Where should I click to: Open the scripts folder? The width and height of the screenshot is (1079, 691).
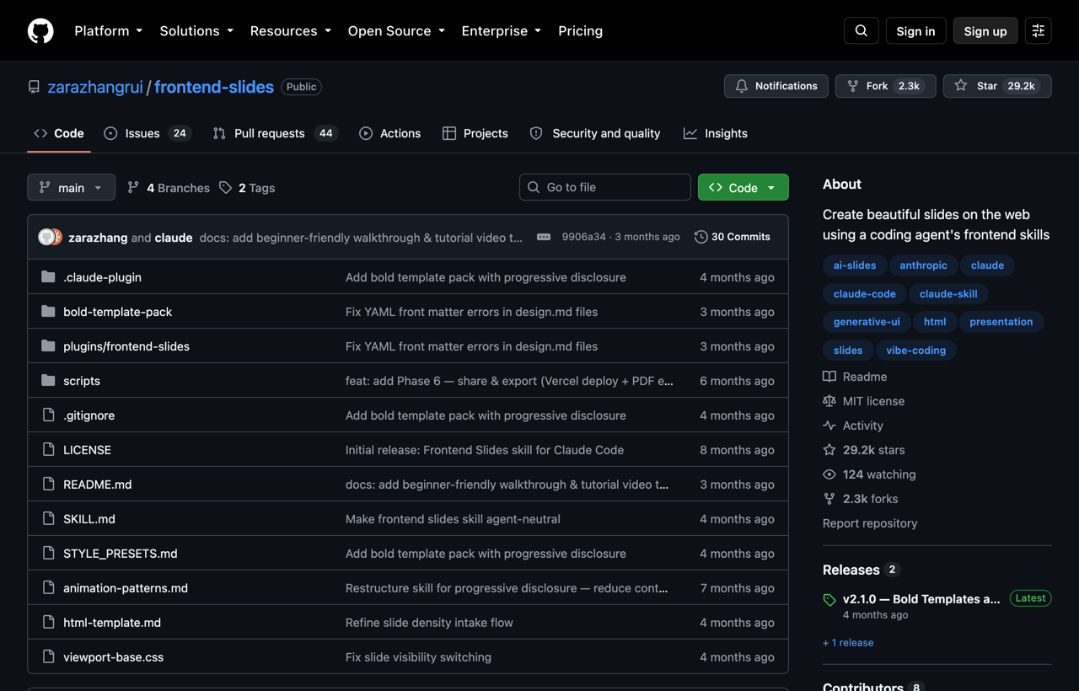tap(82, 381)
